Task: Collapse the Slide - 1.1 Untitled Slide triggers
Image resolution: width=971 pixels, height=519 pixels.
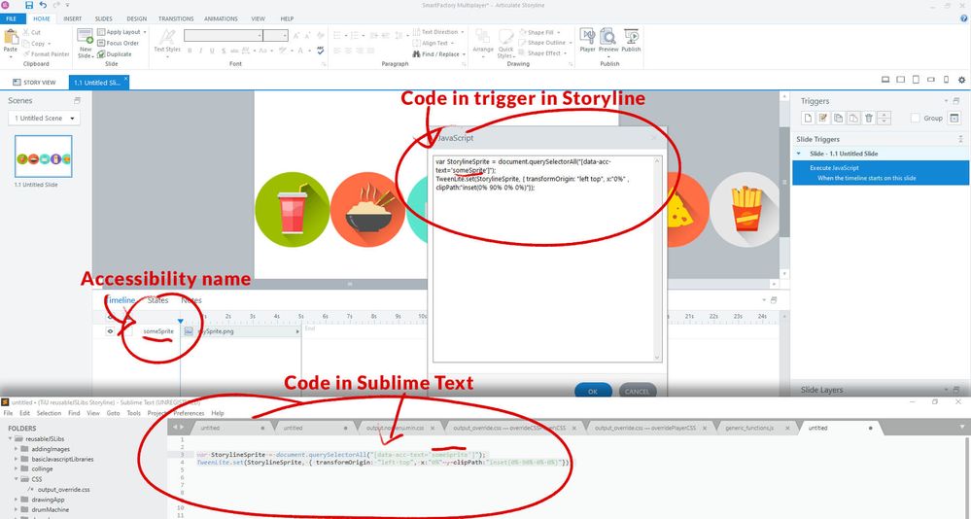Action: click(x=800, y=154)
